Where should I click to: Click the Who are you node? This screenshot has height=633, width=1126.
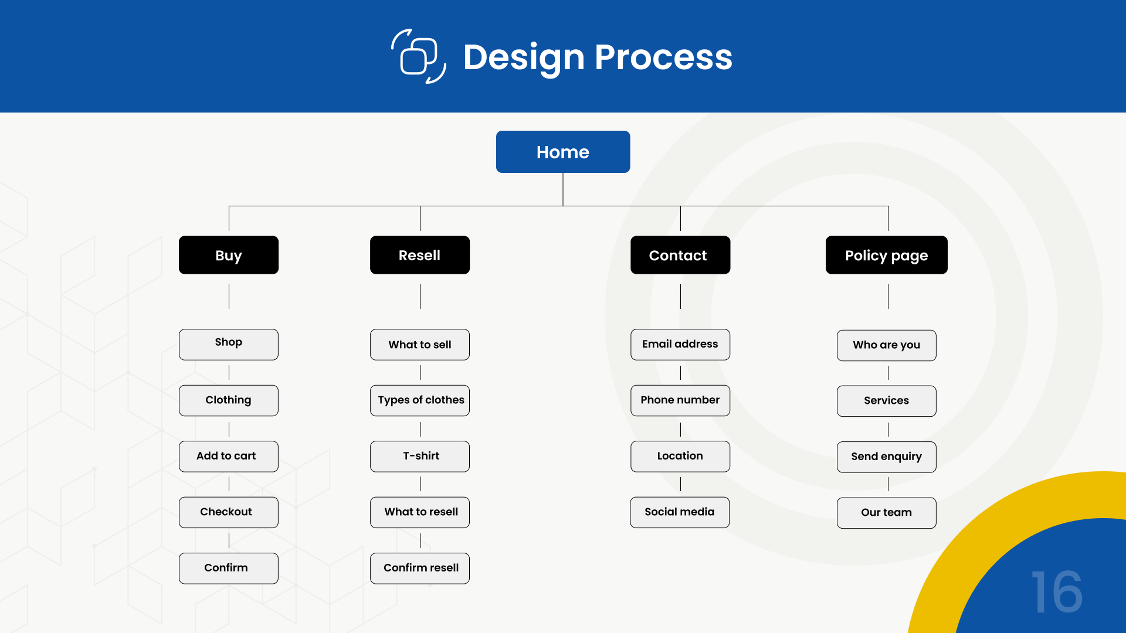[886, 345]
